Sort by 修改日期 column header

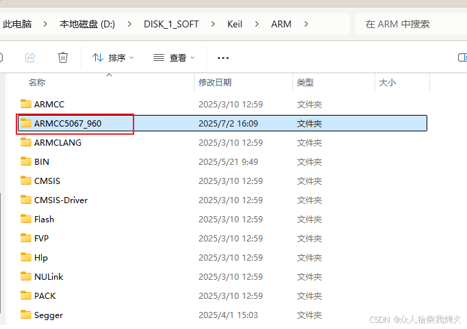tap(215, 82)
